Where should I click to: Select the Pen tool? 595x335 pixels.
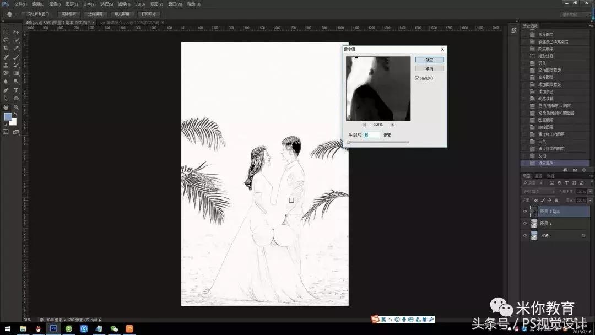tap(6, 90)
